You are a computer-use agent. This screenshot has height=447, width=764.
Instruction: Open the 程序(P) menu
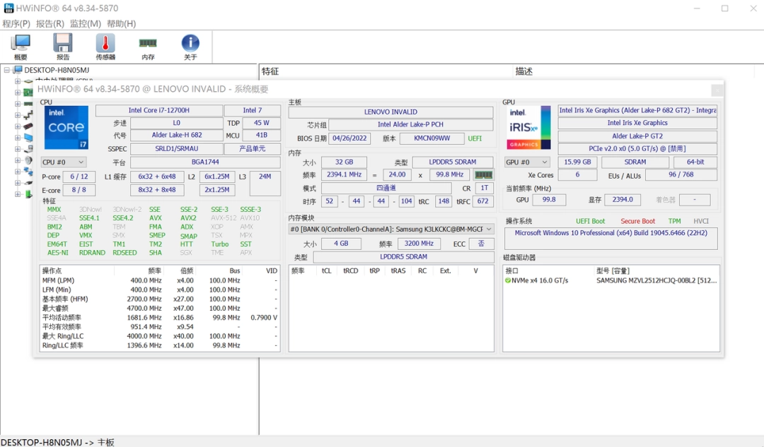(16, 23)
